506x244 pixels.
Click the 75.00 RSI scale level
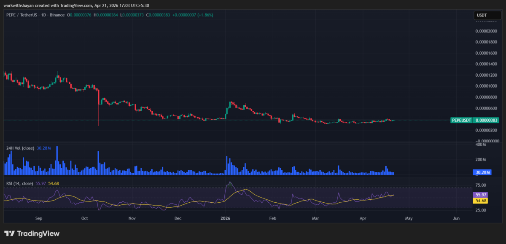[482, 185]
